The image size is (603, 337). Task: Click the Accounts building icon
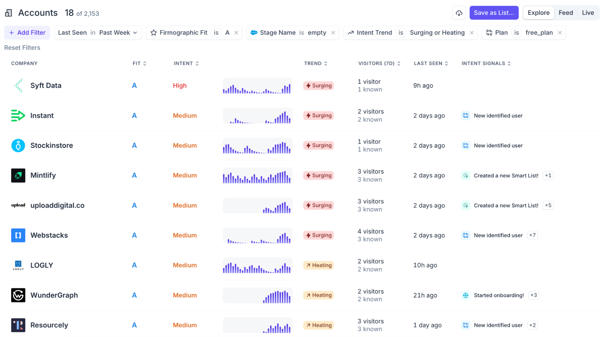(8, 13)
